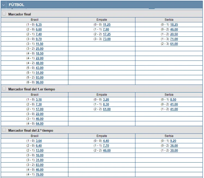Pick first half Brasil 1-0 odds 3.16
Screen dimensions: 204x178
[x=39, y=99]
